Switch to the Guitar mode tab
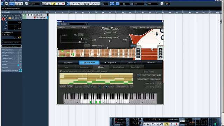This screenshot has height=126, width=224. (131, 63)
